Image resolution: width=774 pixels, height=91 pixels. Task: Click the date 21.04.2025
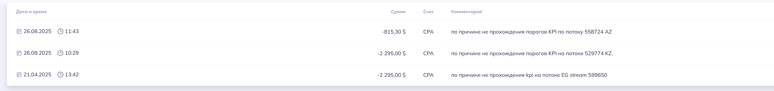click(38, 75)
